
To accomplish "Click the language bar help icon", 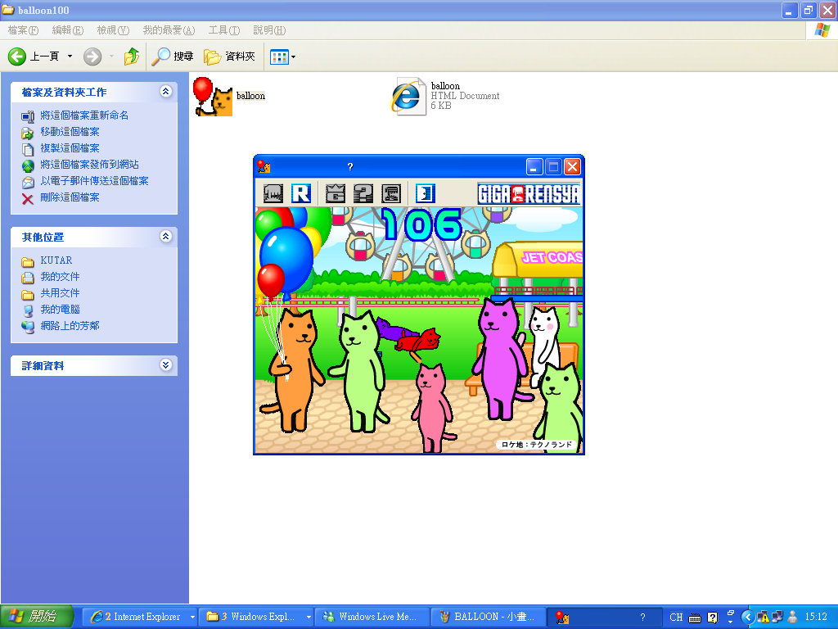I will coord(713,618).
